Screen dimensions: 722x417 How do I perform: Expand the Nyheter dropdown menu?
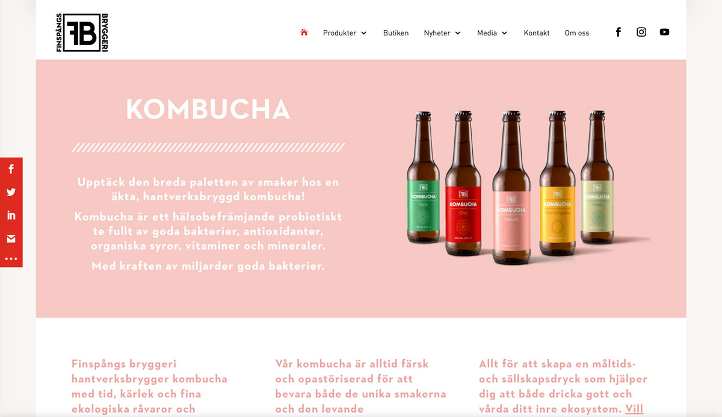tap(442, 33)
